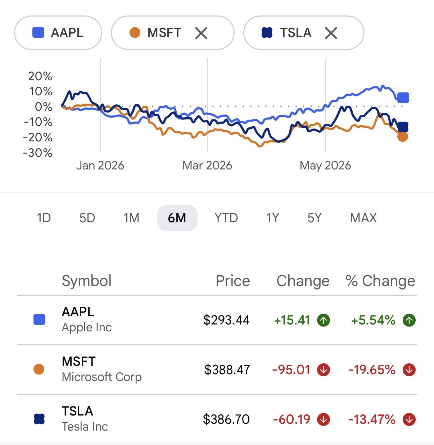Click MSFT red down-arrow beside -19.65%

(x=409, y=369)
